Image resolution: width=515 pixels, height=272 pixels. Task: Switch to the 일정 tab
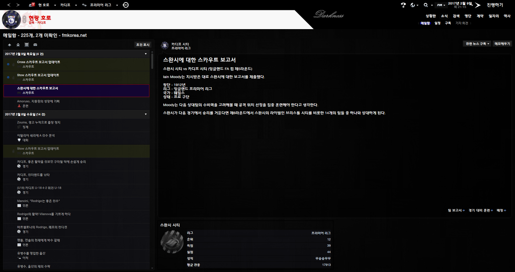[x=438, y=23]
